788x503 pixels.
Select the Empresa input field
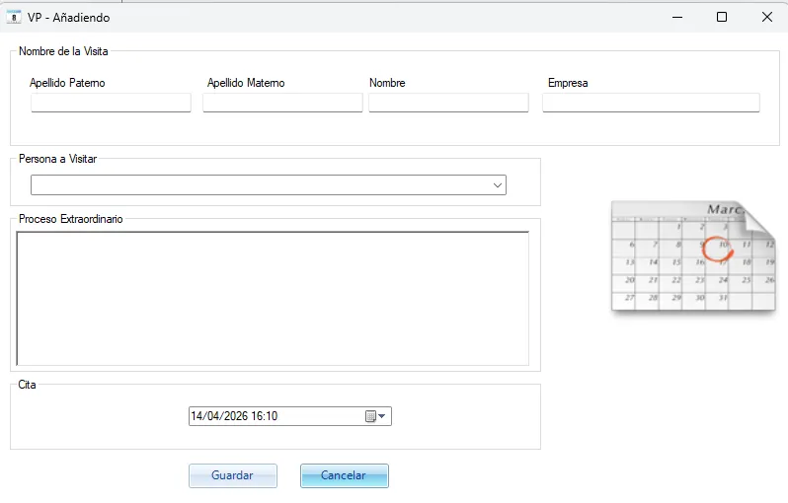(x=651, y=103)
